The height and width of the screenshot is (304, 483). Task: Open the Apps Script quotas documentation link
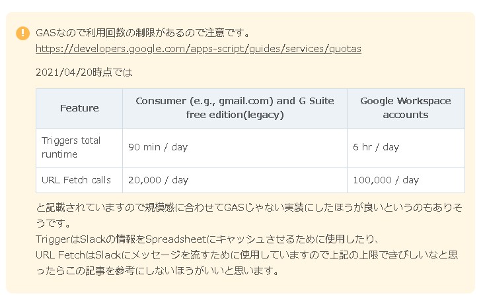tap(198, 49)
